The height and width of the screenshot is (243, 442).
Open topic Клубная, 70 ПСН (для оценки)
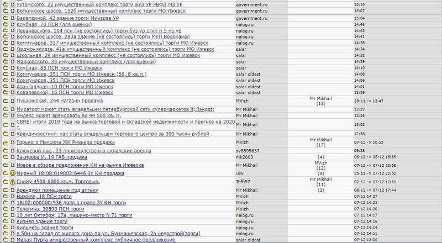pos(54,24)
